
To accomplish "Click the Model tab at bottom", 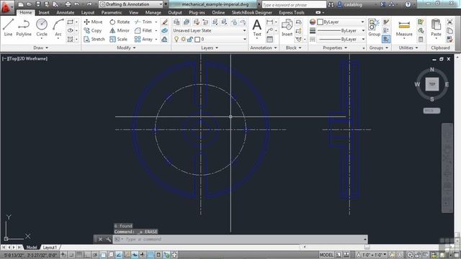I will [x=32, y=247].
